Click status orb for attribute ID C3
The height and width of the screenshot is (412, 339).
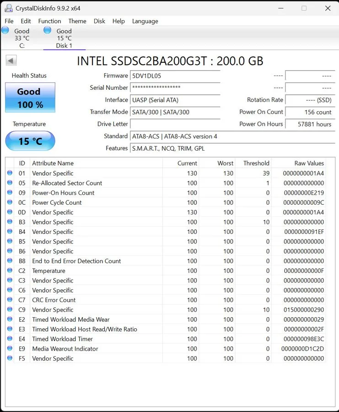click(10, 280)
